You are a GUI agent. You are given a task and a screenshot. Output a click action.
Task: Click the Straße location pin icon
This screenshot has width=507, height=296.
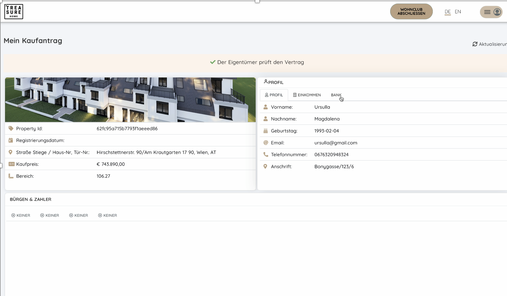[x=11, y=152]
